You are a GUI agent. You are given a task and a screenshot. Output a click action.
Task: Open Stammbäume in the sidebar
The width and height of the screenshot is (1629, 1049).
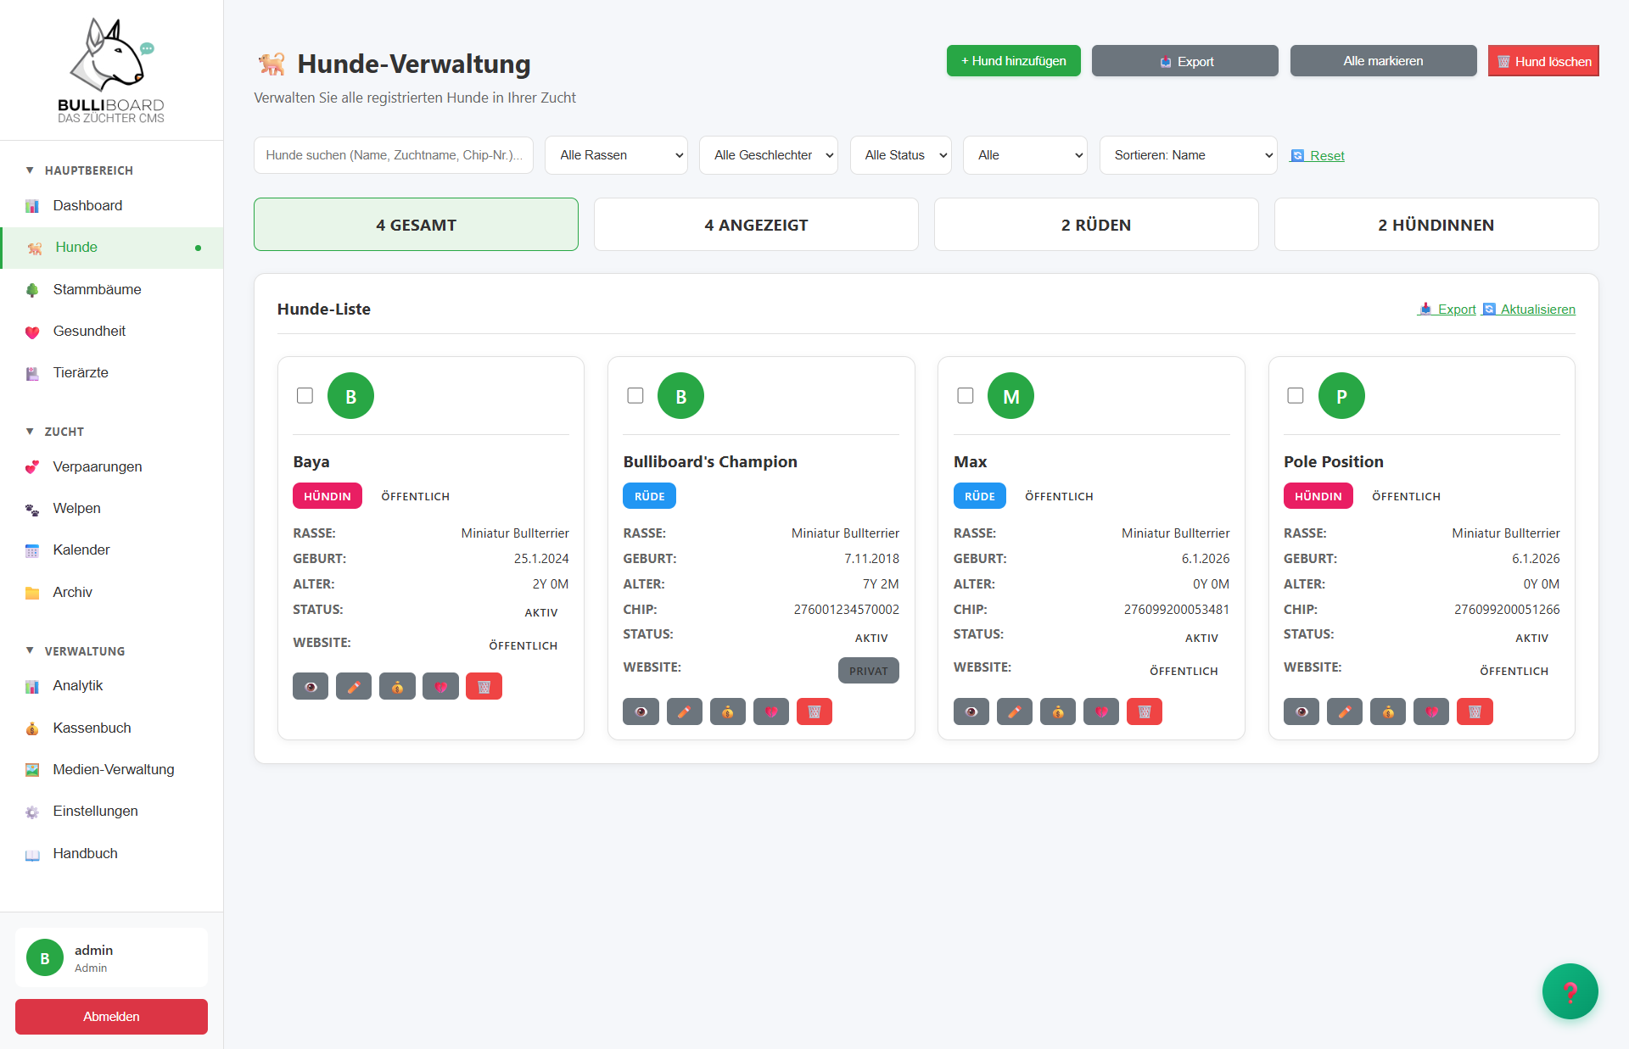coord(97,289)
